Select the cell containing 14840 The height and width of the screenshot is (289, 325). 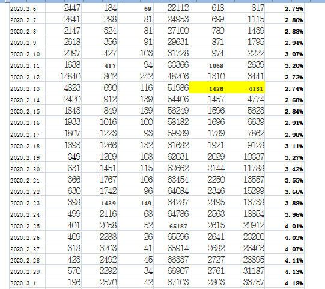(x=63, y=76)
